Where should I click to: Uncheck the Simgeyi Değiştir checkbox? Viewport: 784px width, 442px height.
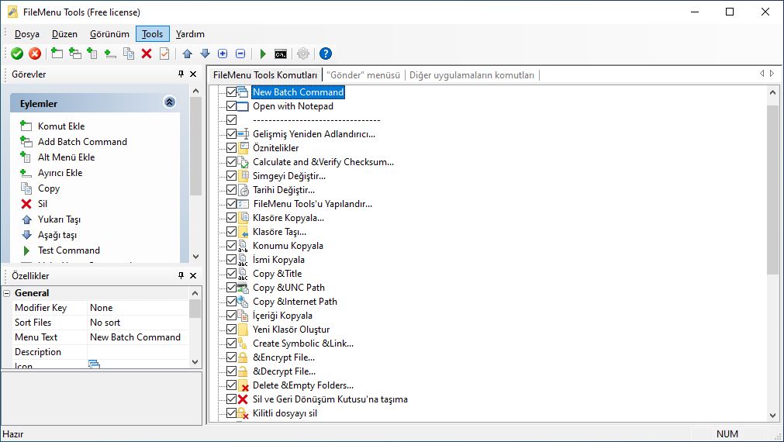point(231,176)
